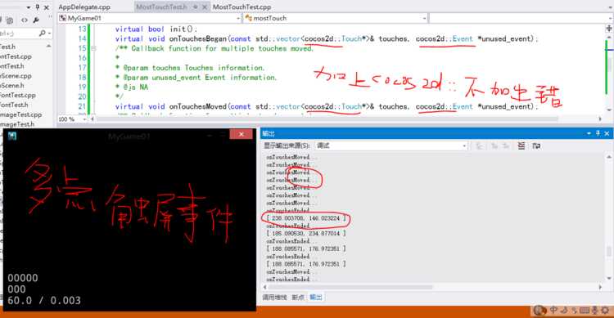Click the 'virtual bool init()' line
Screen dimensions: 614x318
coord(156,29)
